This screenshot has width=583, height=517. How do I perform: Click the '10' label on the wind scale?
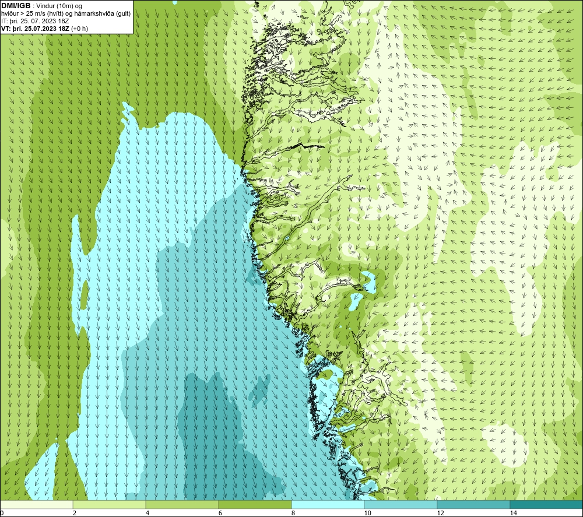click(x=367, y=514)
